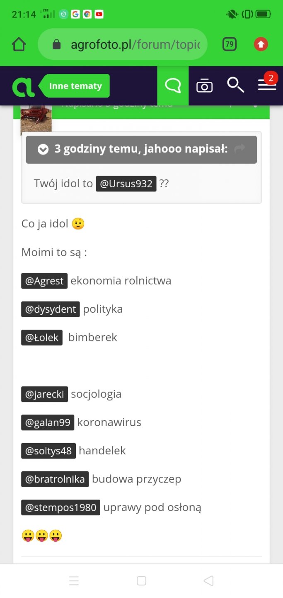Screen dimensions: 283x598
Task: Collapse the quote from jahooo
Action: [x=43, y=149]
